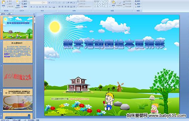Screen dimensions: 189x121
Task: Toggle Bold formatting
Action: click(31, 7)
